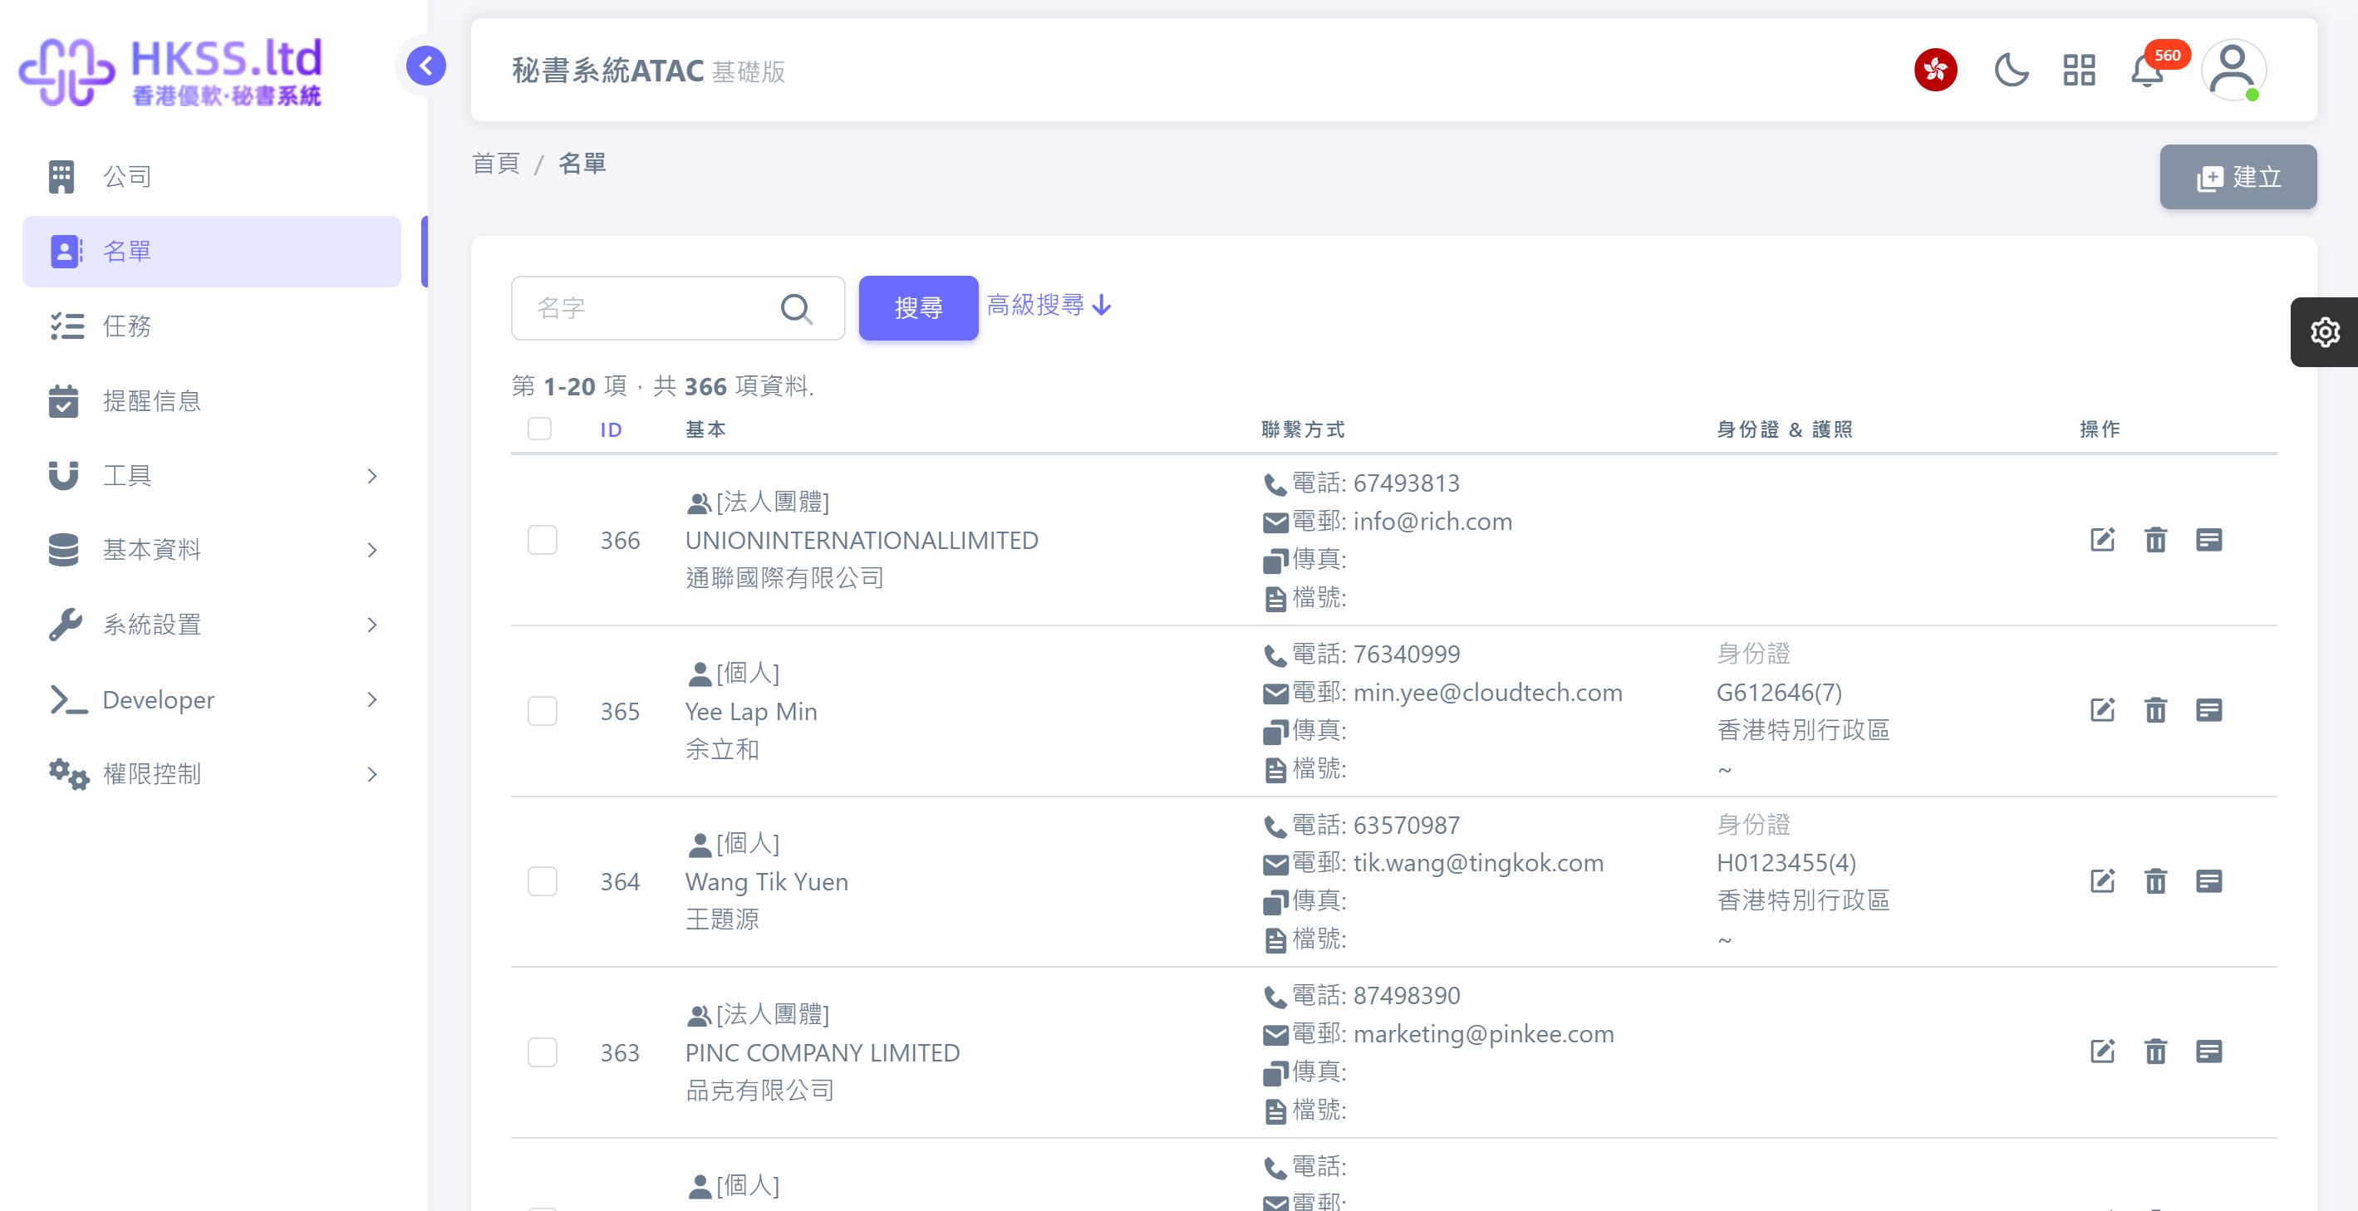Click the Hong Kong flag language icon

point(1935,70)
